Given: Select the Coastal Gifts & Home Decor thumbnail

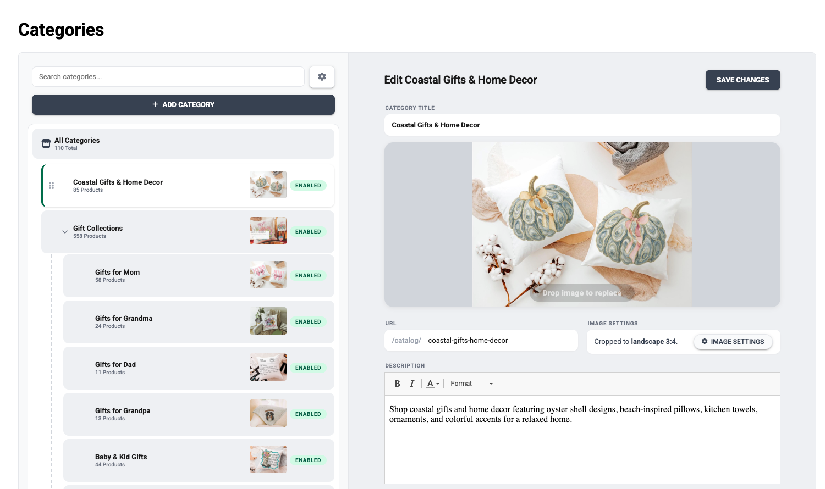Looking at the screenshot, I should (268, 185).
